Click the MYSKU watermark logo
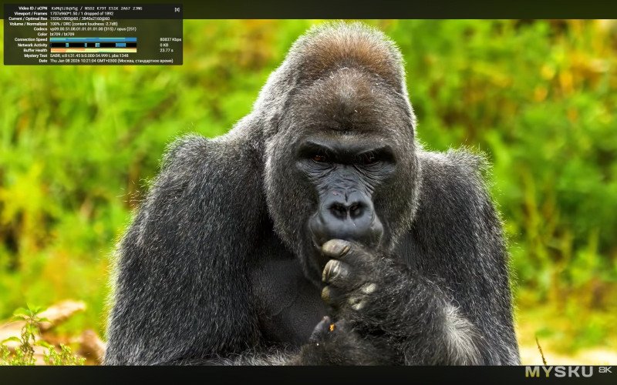The image size is (617, 385). coord(560,372)
